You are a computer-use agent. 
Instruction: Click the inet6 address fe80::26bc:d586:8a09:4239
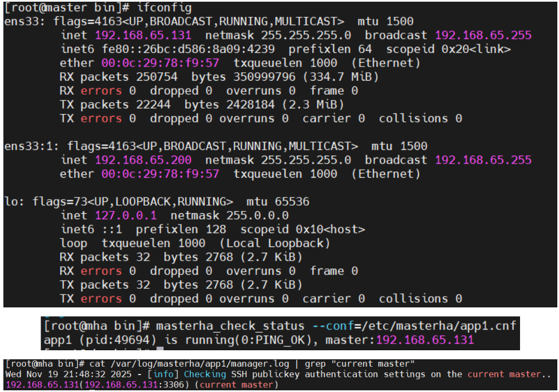[188, 49]
